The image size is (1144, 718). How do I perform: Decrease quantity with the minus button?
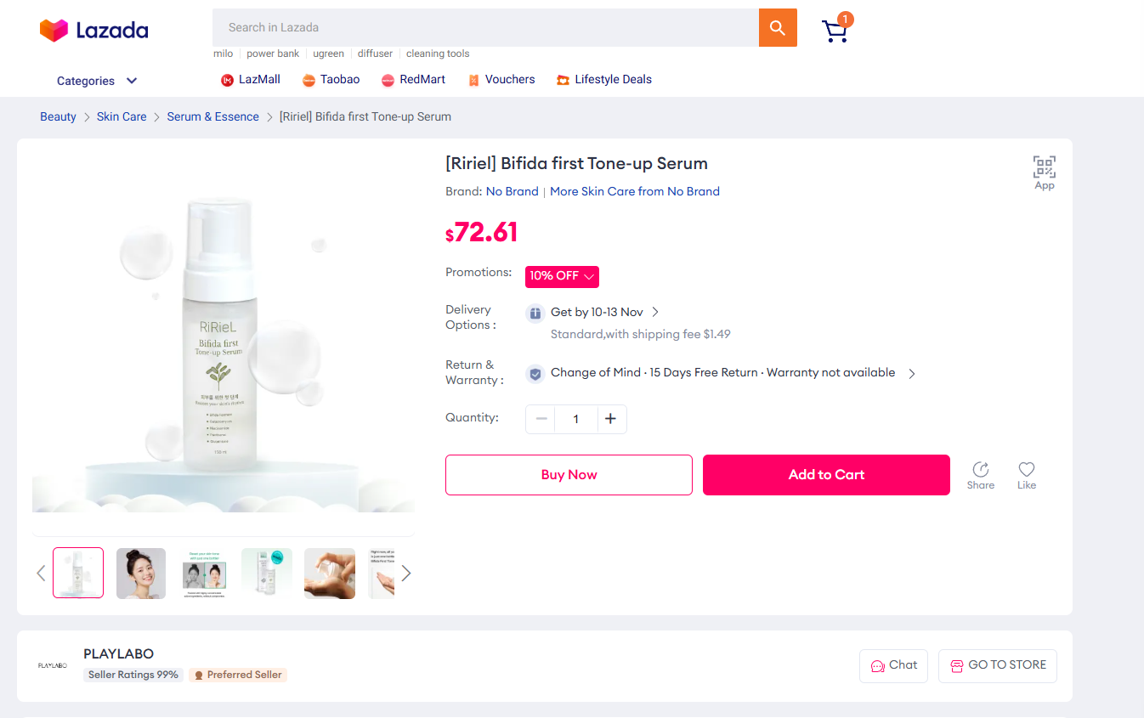[541, 419]
